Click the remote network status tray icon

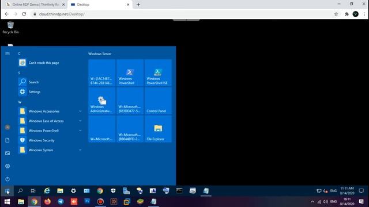coord(319,191)
